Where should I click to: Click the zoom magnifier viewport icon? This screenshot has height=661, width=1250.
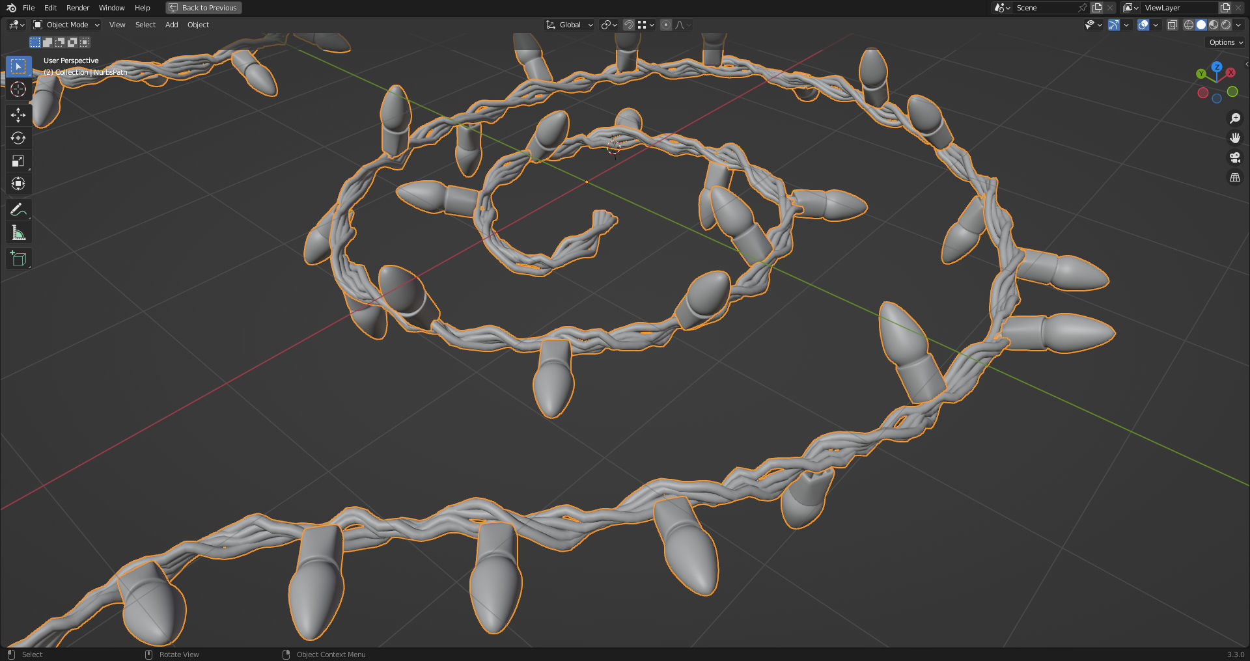tap(1234, 118)
